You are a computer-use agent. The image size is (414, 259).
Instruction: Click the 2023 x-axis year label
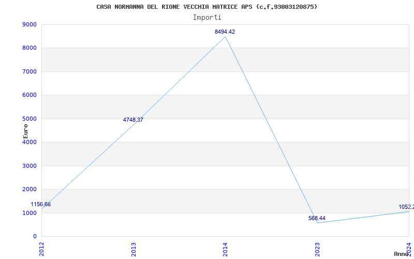click(317, 249)
